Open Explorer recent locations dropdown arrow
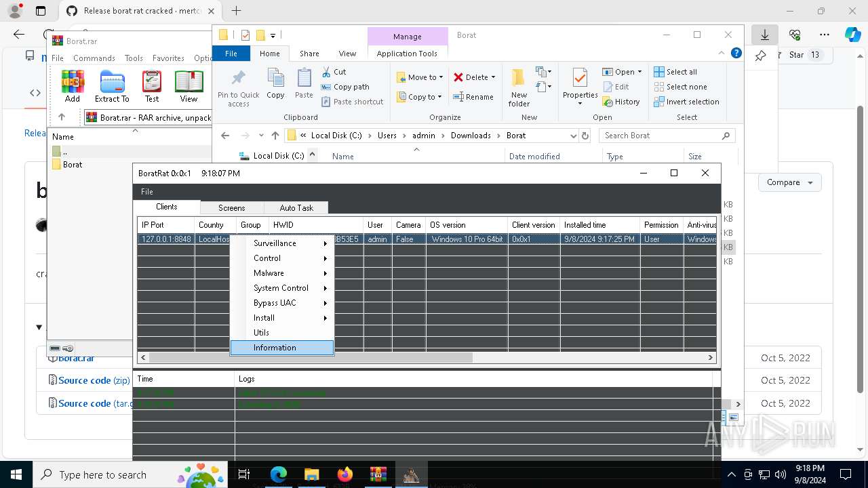Screen dimensions: 868x488 [261, 136]
